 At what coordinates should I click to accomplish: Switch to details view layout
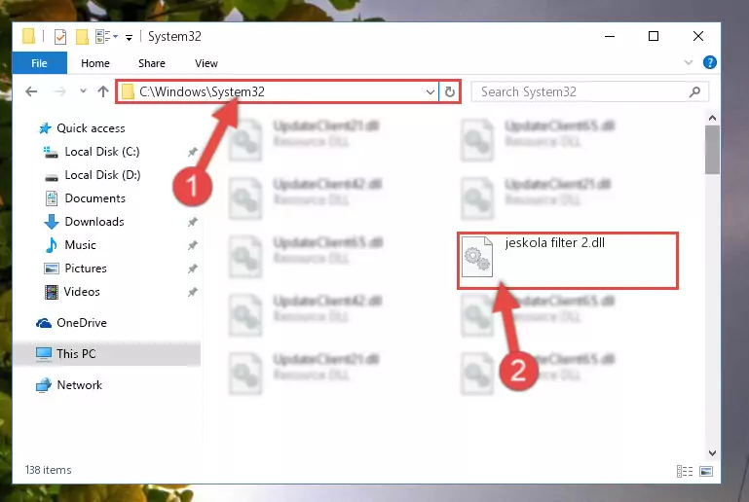click(685, 472)
